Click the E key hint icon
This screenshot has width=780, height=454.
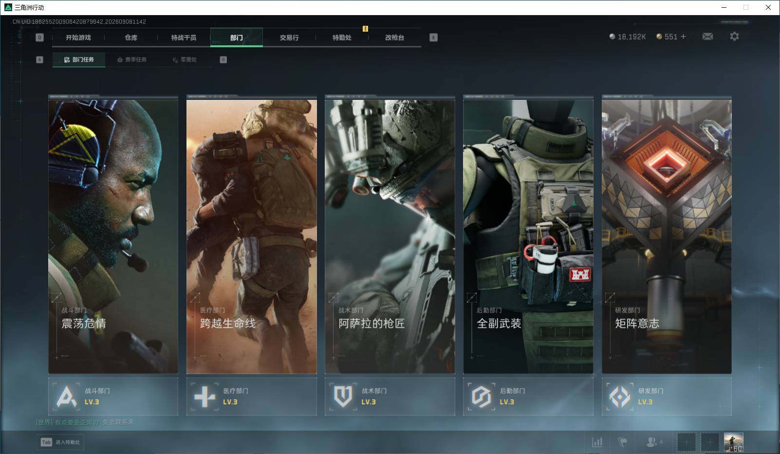click(x=433, y=38)
